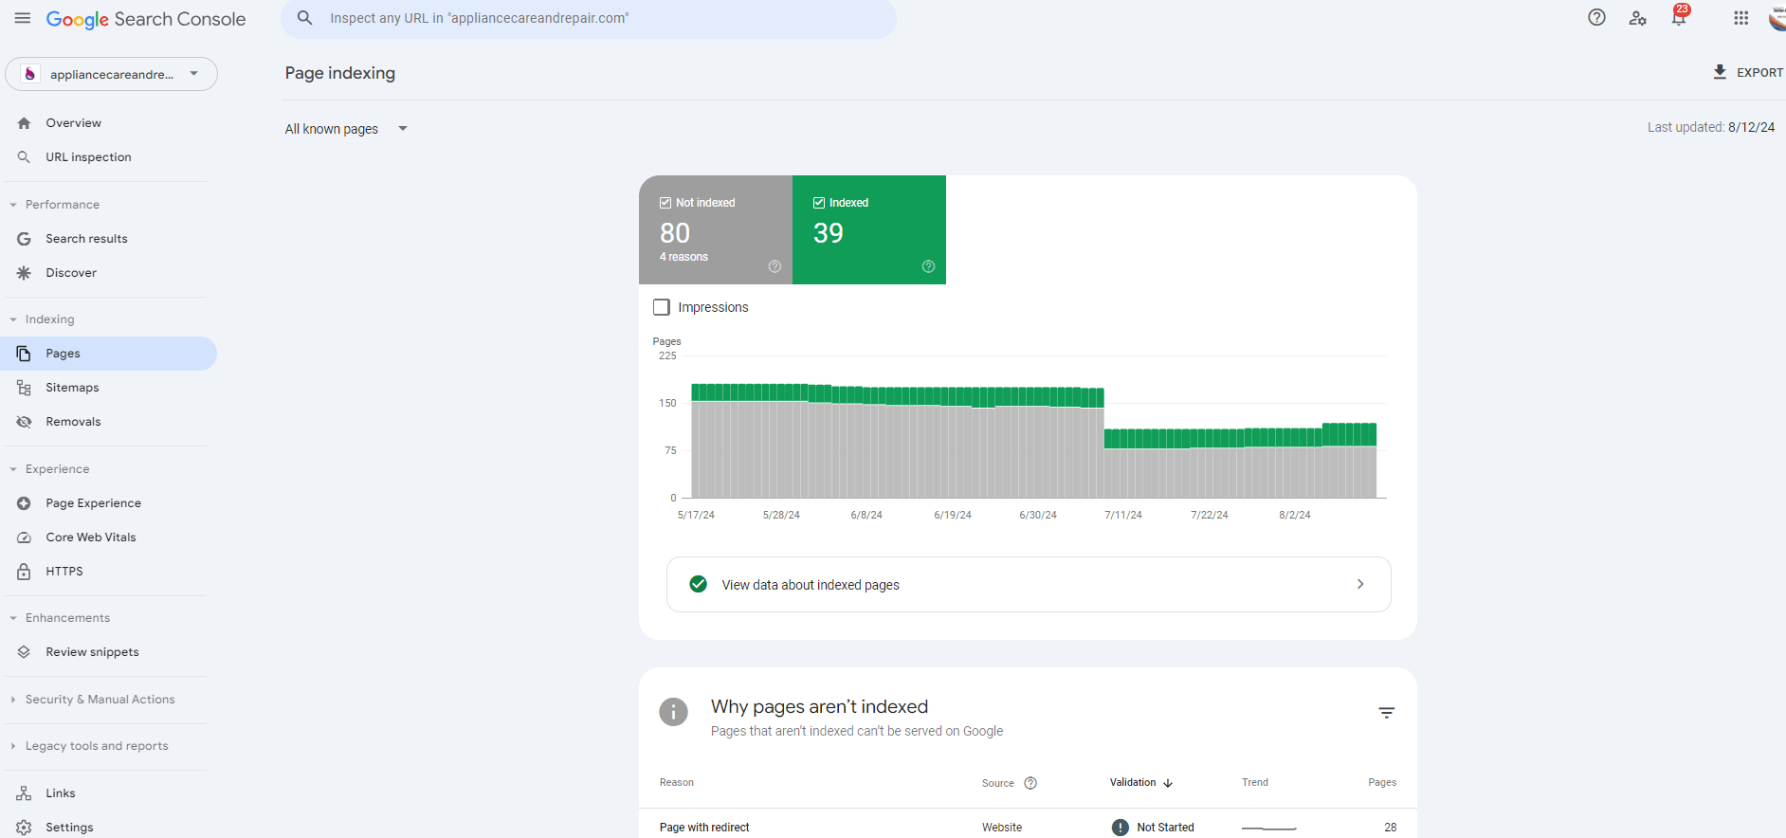This screenshot has width=1786, height=838.
Task: Click the filter icon for unindexed reasons
Action: [x=1386, y=713]
